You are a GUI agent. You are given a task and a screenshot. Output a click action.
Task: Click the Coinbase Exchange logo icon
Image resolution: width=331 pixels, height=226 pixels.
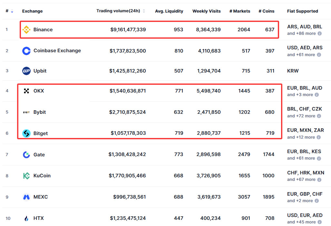[x=26, y=51]
